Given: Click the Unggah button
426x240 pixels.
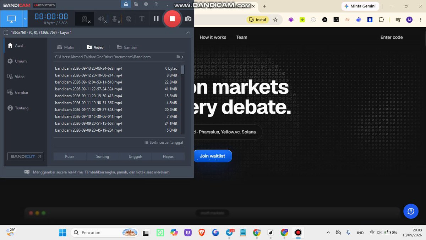Looking at the screenshot, I should click(x=136, y=156).
